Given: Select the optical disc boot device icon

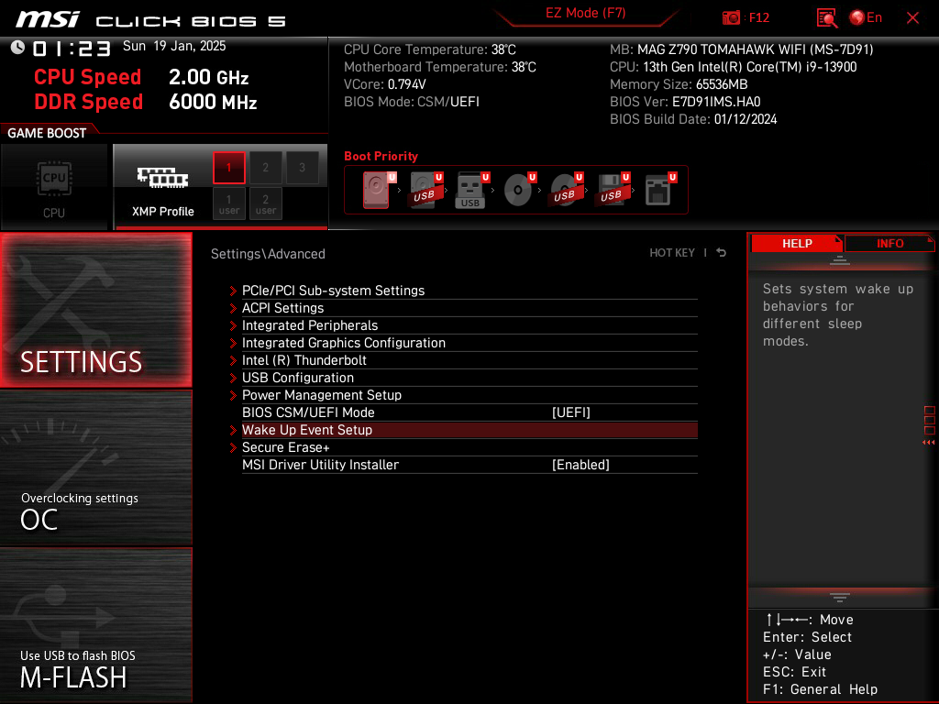Looking at the screenshot, I should pyautogui.click(x=519, y=190).
